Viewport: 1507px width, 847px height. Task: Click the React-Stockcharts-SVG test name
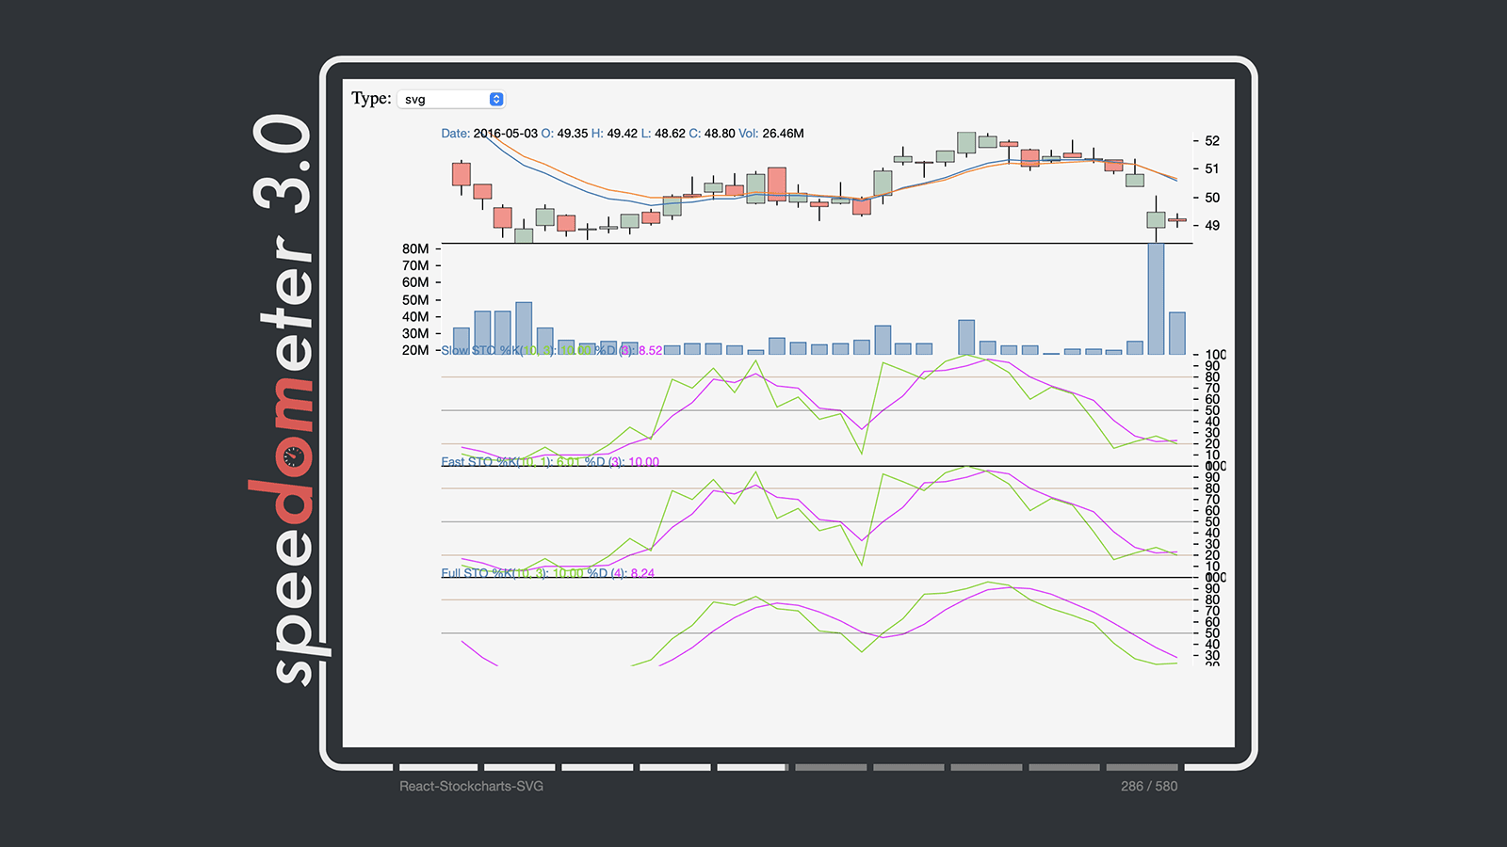pos(471,786)
